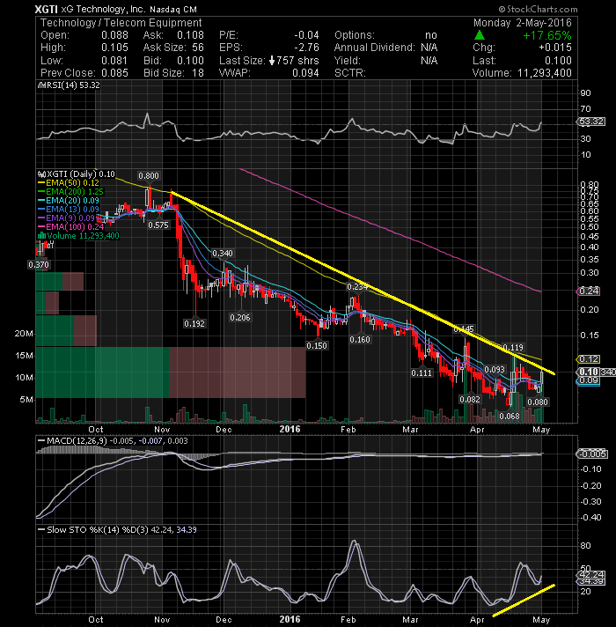Click the 0.160 price label
The image size is (616, 627).
pos(360,340)
